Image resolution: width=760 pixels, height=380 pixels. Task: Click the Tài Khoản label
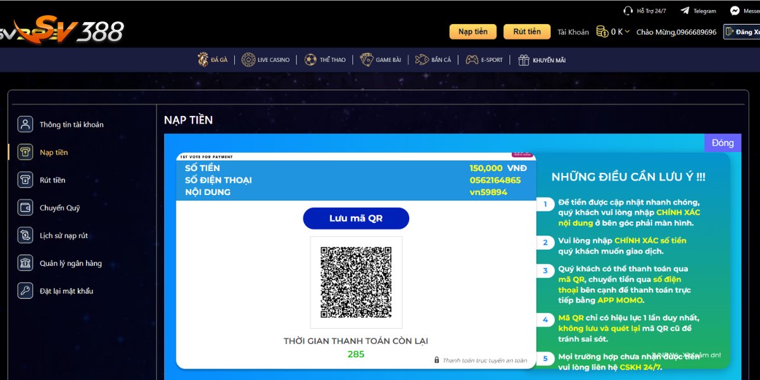tap(573, 32)
